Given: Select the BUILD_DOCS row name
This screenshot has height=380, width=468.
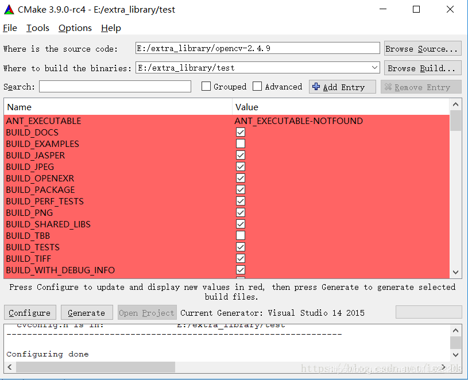Looking at the screenshot, I should point(32,132).
